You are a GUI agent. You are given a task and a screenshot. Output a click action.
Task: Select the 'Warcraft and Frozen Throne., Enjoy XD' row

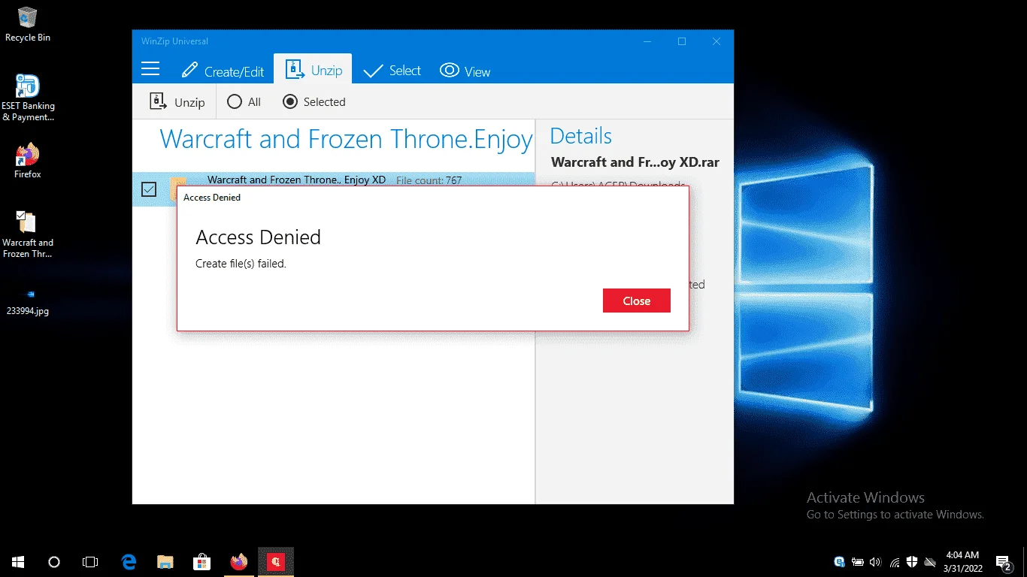334,189
